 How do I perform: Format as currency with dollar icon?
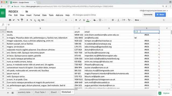(27, 20)
